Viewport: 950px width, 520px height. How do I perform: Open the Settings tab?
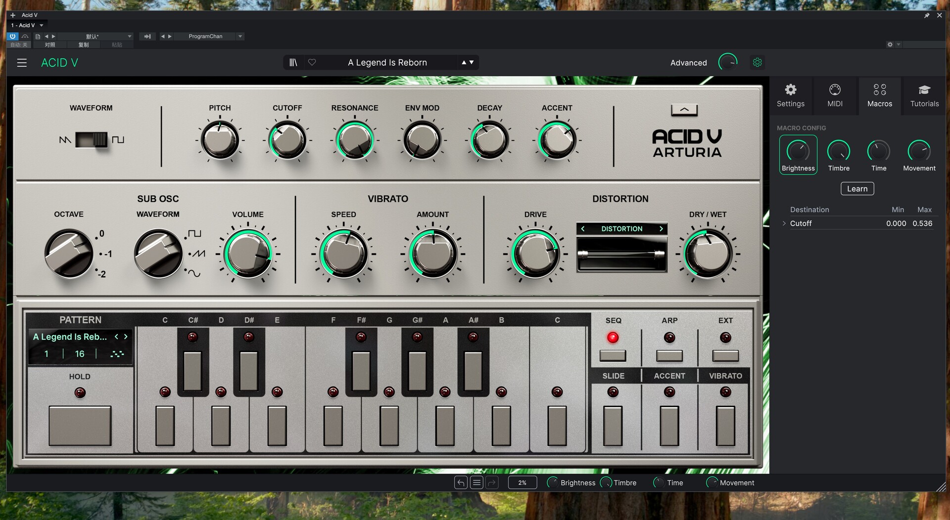[790, 96]
